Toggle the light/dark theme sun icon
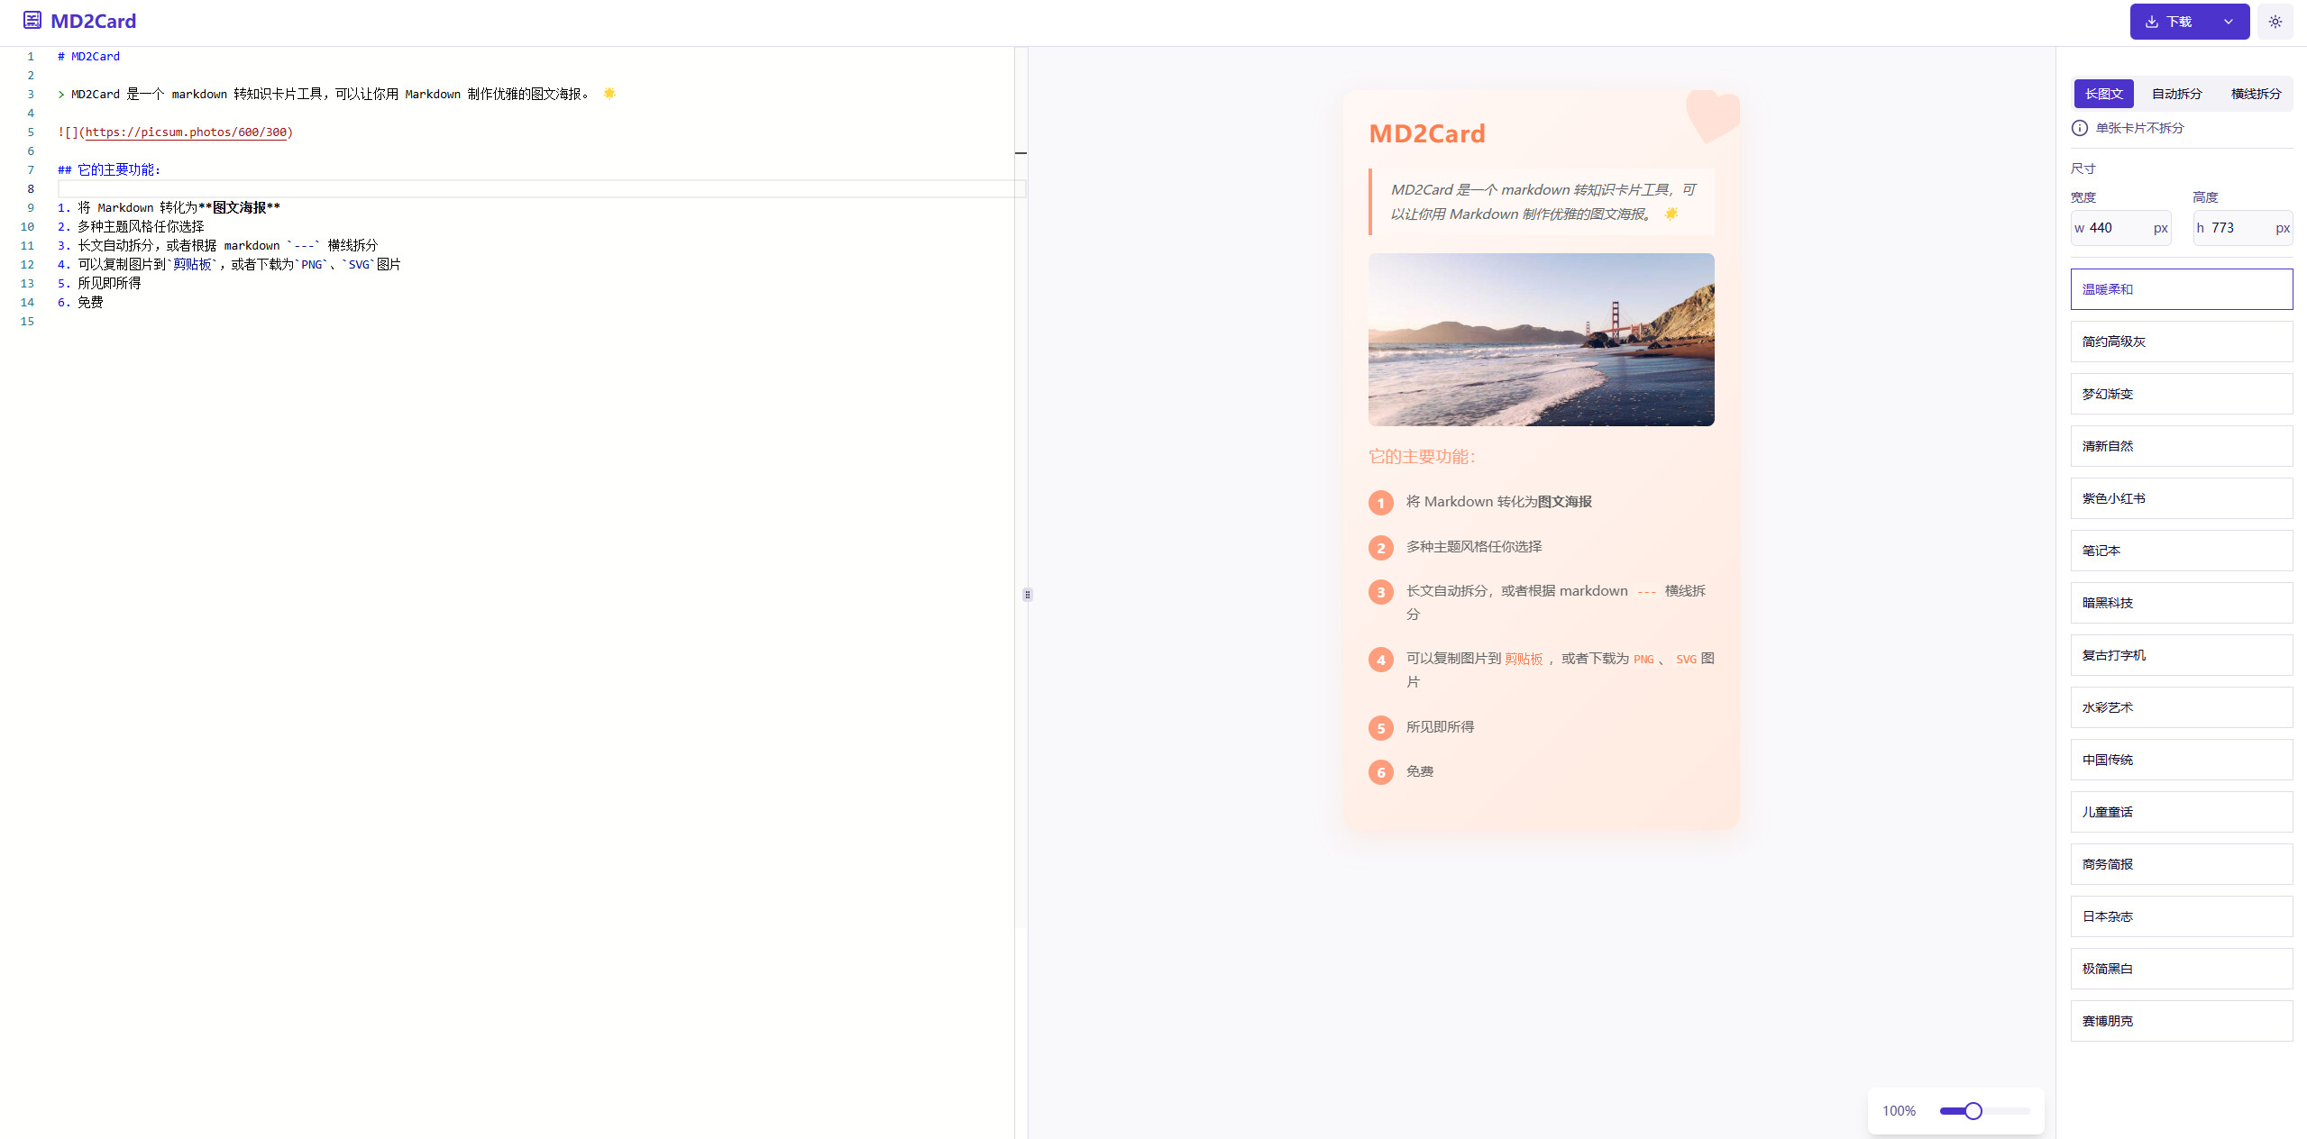Image resolution: width=2307 pixels, height=1139 pixels. point(2275,22)
